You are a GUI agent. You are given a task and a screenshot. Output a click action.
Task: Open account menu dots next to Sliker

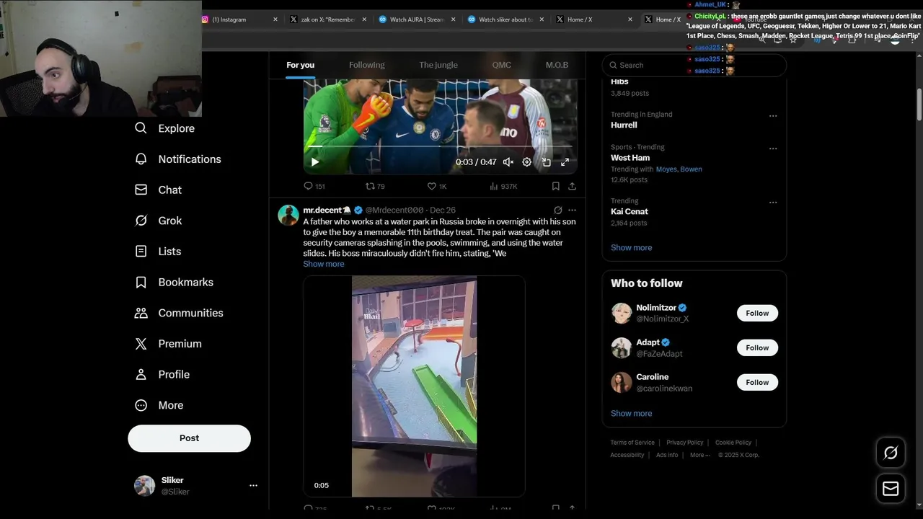pyautogui.click(x=253, y=486)
